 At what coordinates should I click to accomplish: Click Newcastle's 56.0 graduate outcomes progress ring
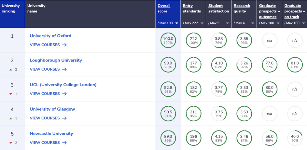tap(269, 138)
